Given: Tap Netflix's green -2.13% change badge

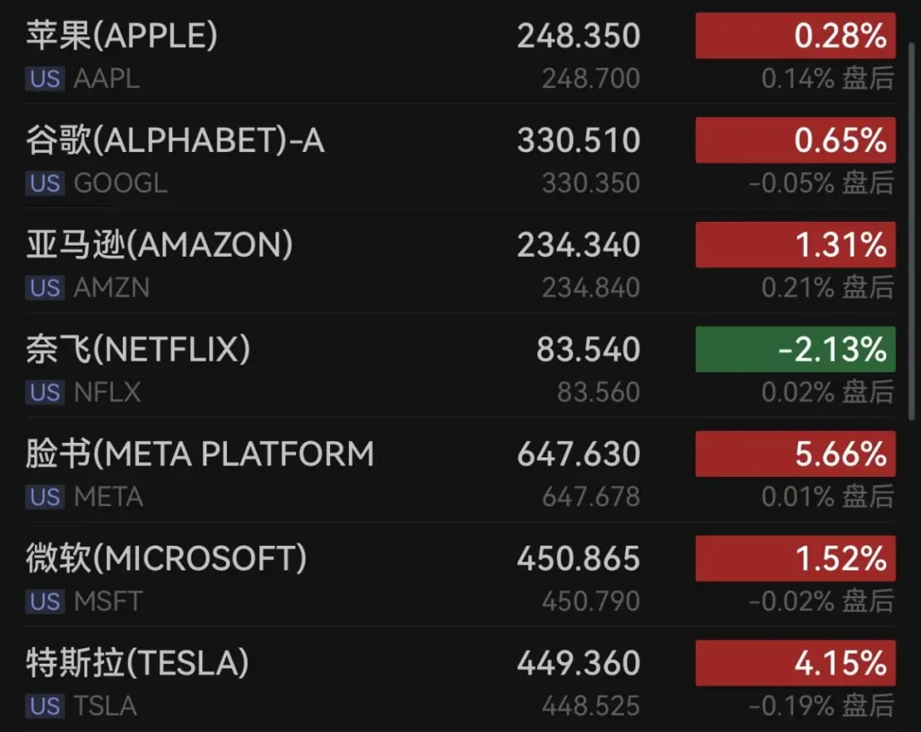Looking at the screenshot, I should tap(795, 350).
